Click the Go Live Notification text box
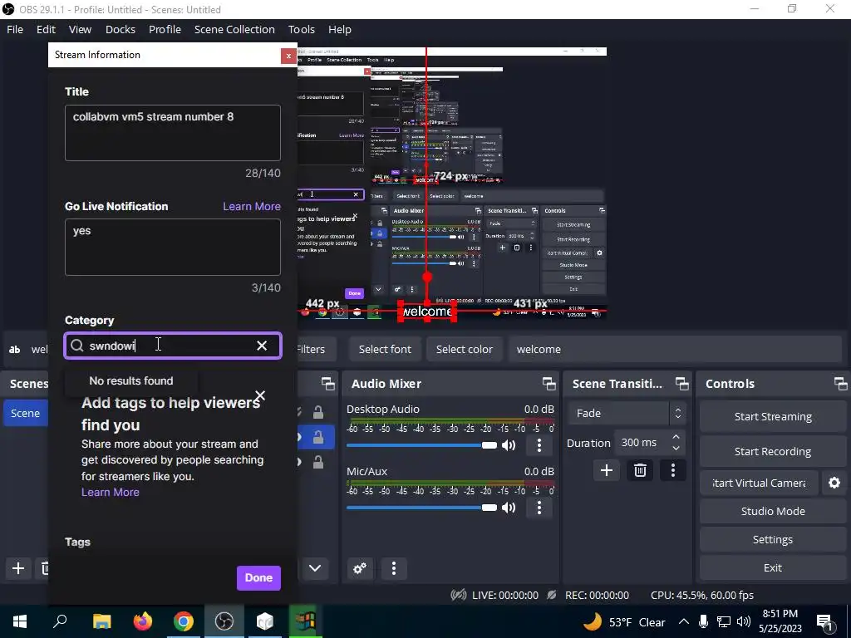Viewport: 851px width, 638px height. pos(173,248)
